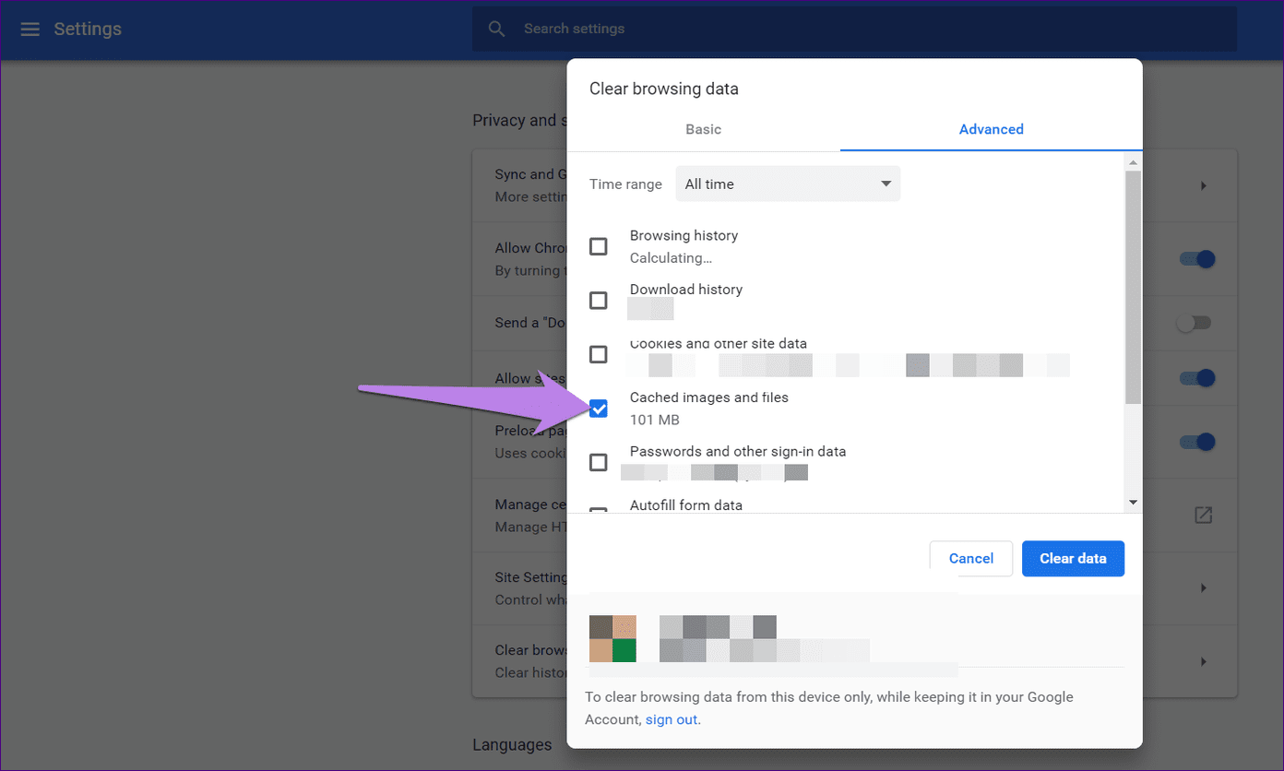1284x771 pixels.
Task: Switch to the Basic tab
Action: [703, 129]
